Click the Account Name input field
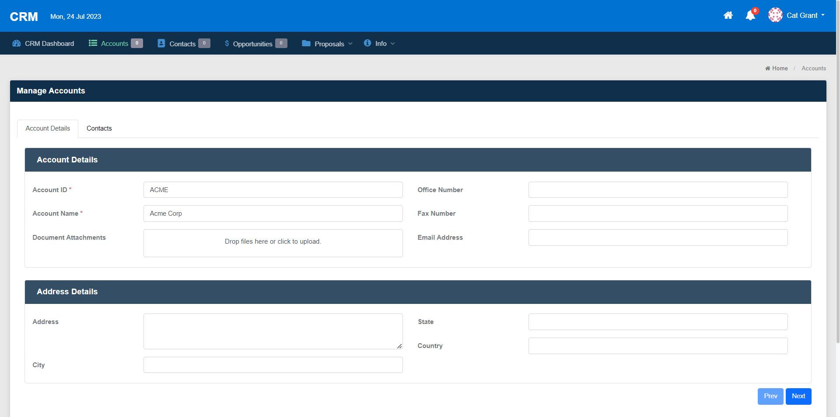840x417 pixels. pos(273,214)
